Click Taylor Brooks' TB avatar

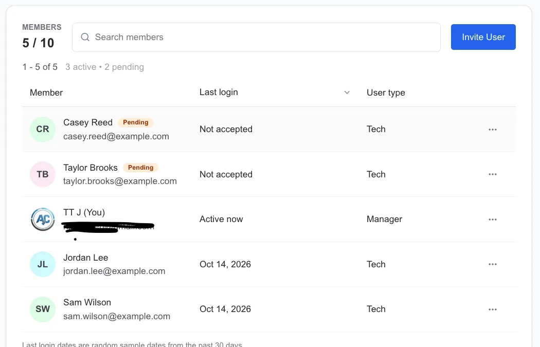[43, 174]
